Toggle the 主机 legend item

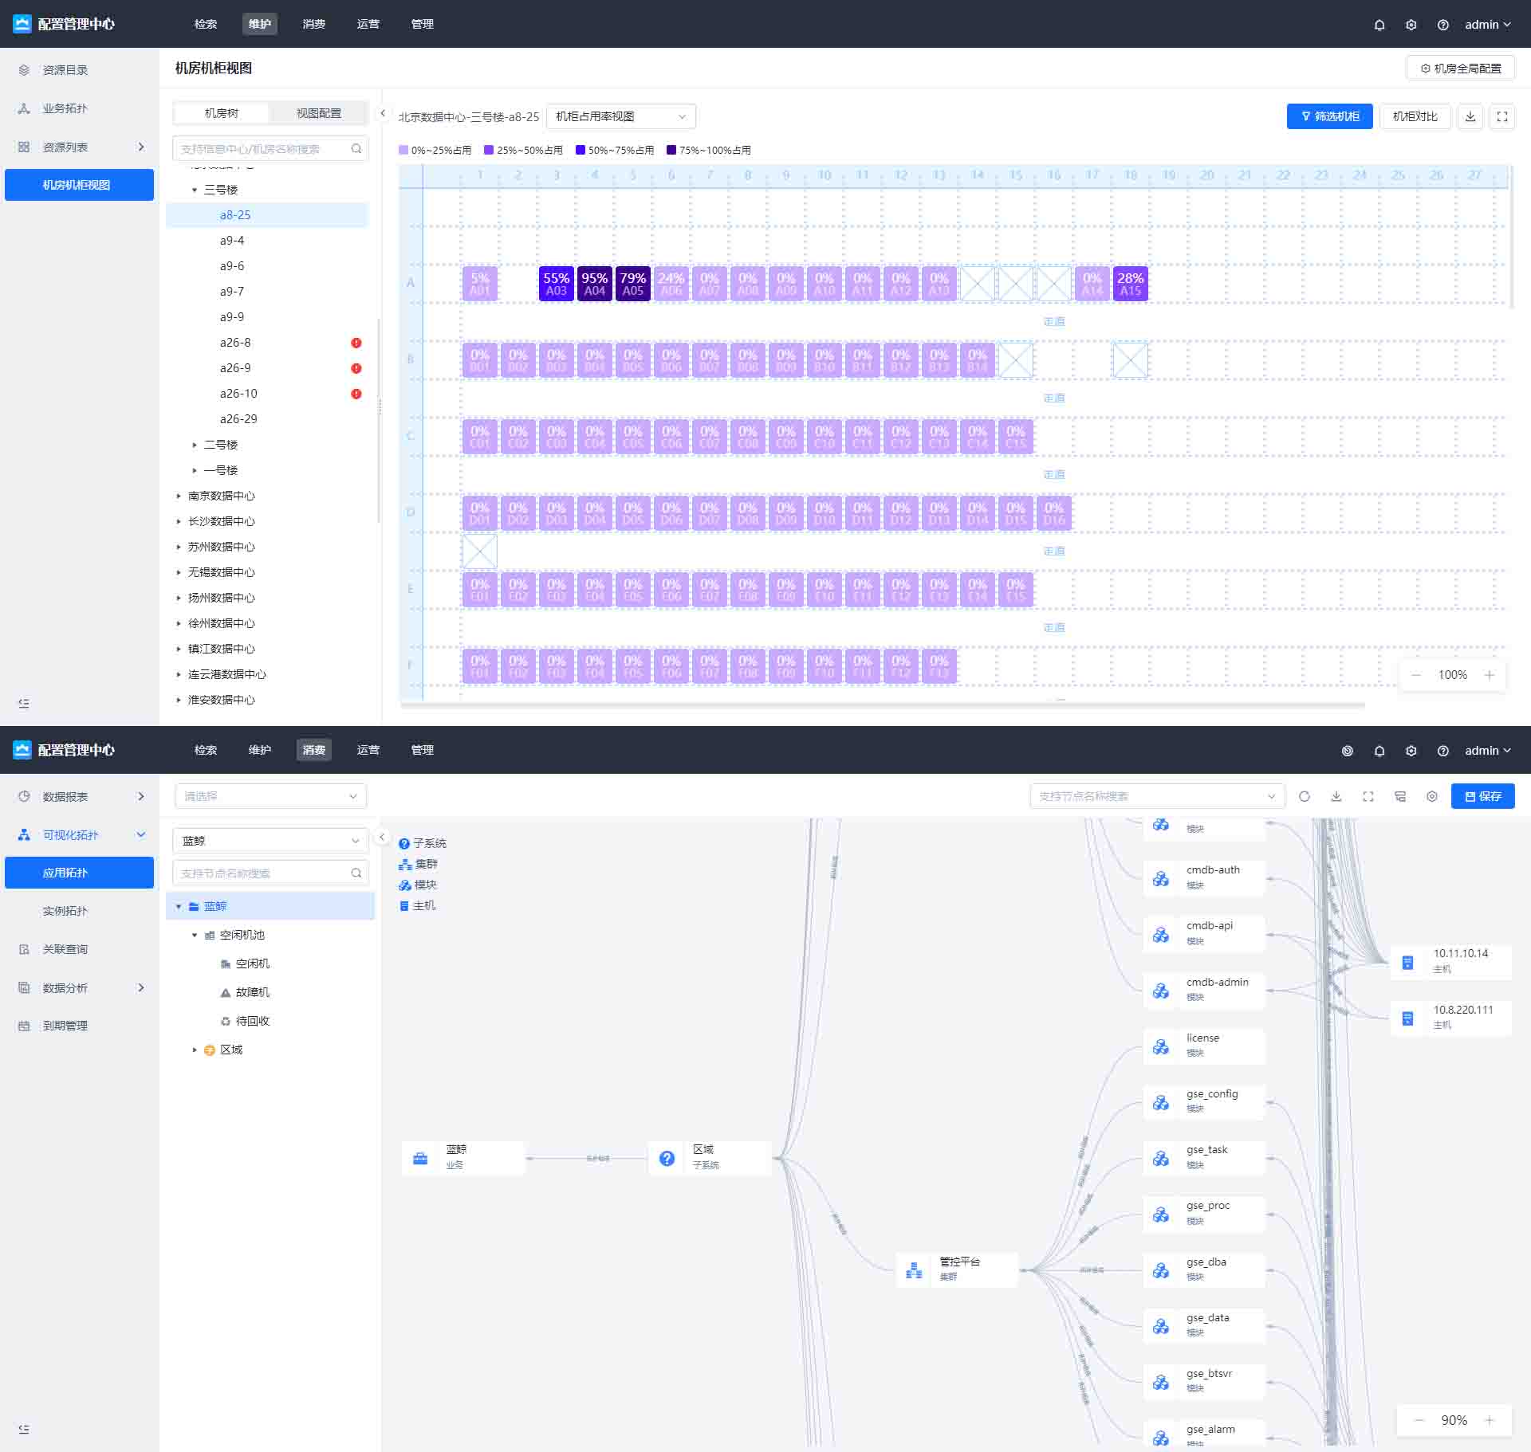417,905
